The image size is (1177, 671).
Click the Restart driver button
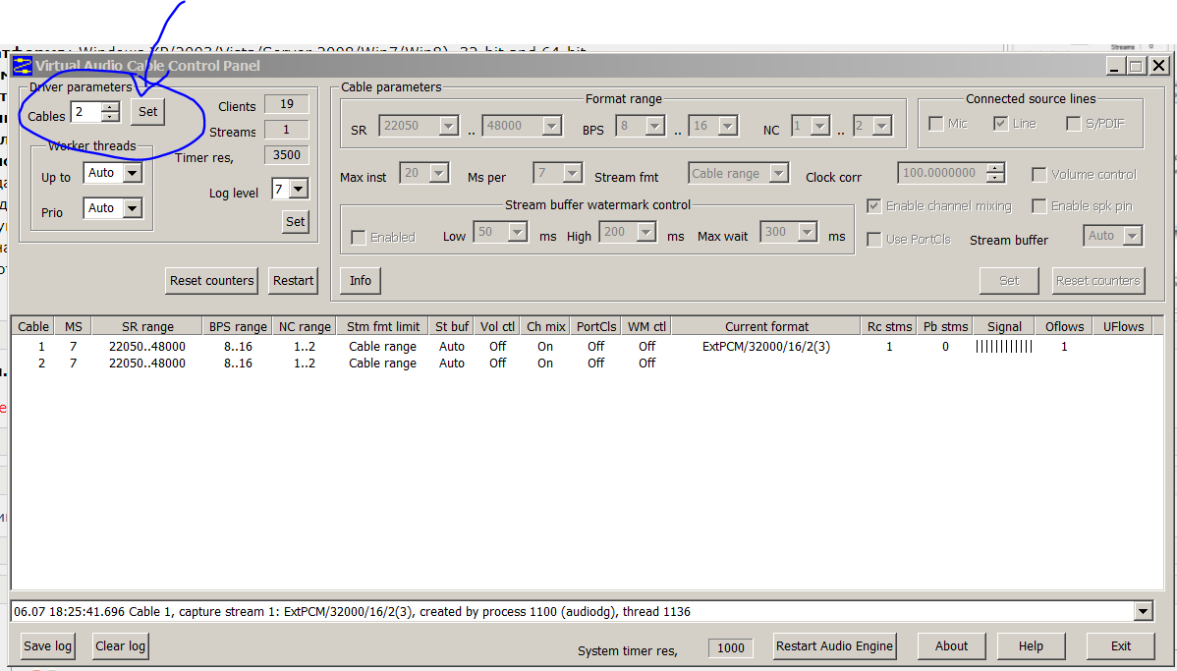(x=293, y=281)
